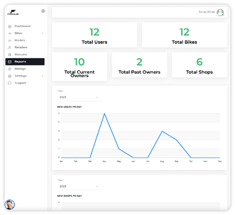Click the September data point on chart

[x=176, y=140]
